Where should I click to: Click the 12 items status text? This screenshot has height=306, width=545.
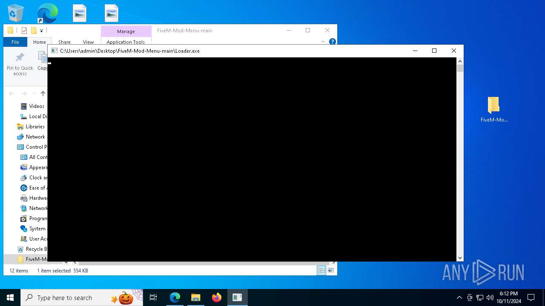click(x=19, y=271)
